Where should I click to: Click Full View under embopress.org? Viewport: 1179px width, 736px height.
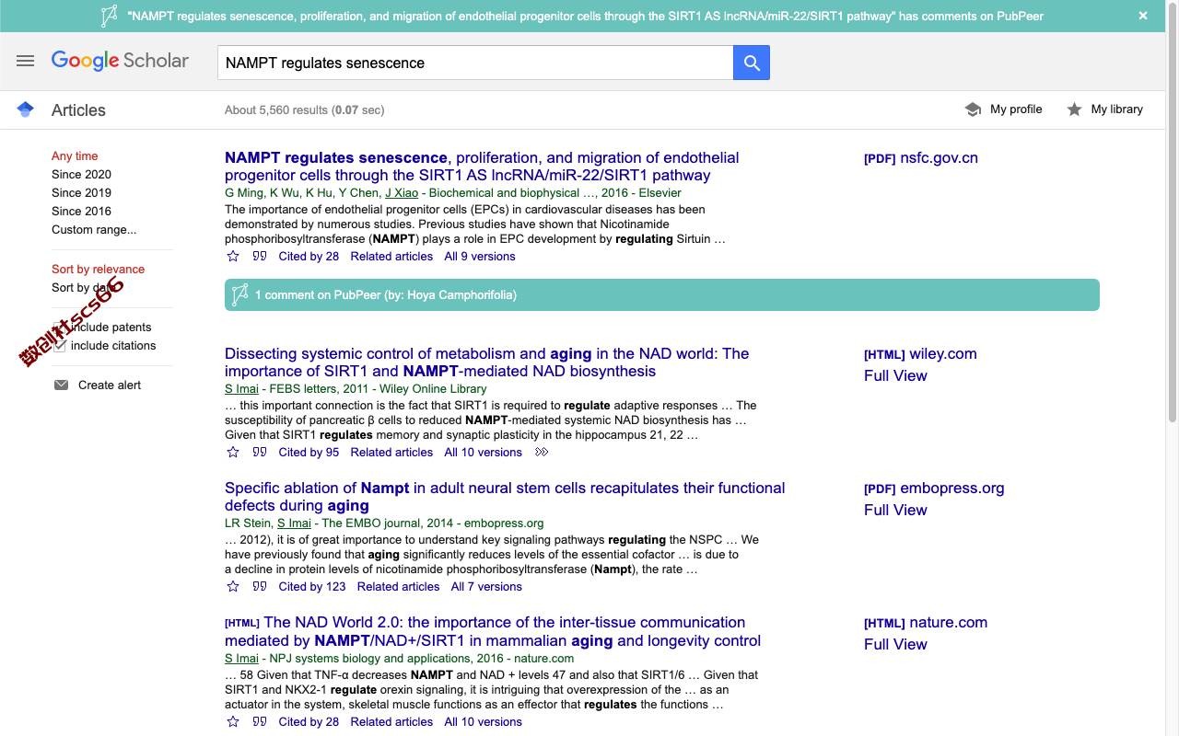coord(895,510)
